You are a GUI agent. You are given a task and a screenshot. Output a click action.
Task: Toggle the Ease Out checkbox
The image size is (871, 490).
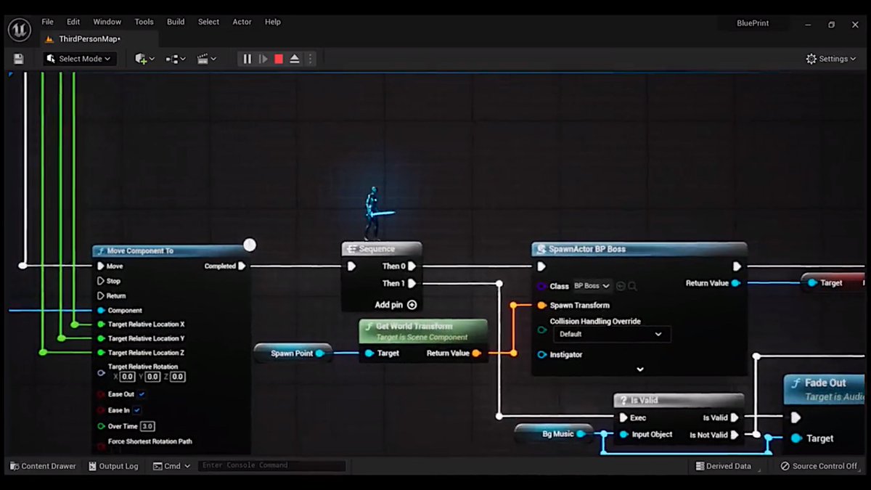[x=142, y=394]
